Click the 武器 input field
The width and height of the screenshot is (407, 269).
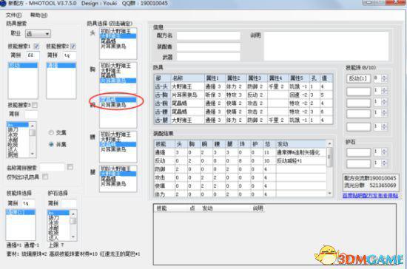208,56
